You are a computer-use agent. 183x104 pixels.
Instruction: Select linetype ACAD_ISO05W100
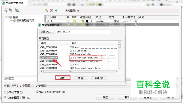[x=48, y=58]
